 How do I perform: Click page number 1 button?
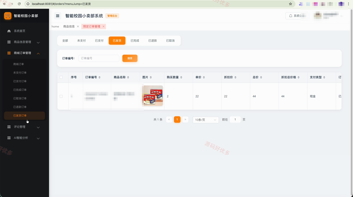(177, 120)
